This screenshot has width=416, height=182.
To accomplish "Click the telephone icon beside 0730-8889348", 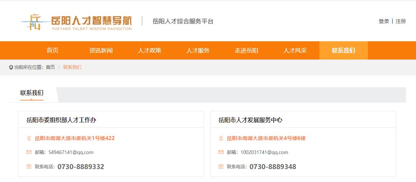I will 221,166.
